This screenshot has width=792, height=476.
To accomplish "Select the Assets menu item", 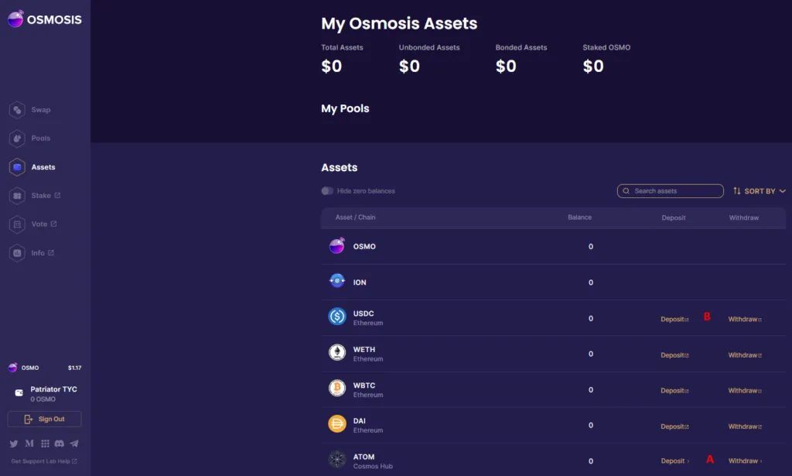I will coord(43,166).
